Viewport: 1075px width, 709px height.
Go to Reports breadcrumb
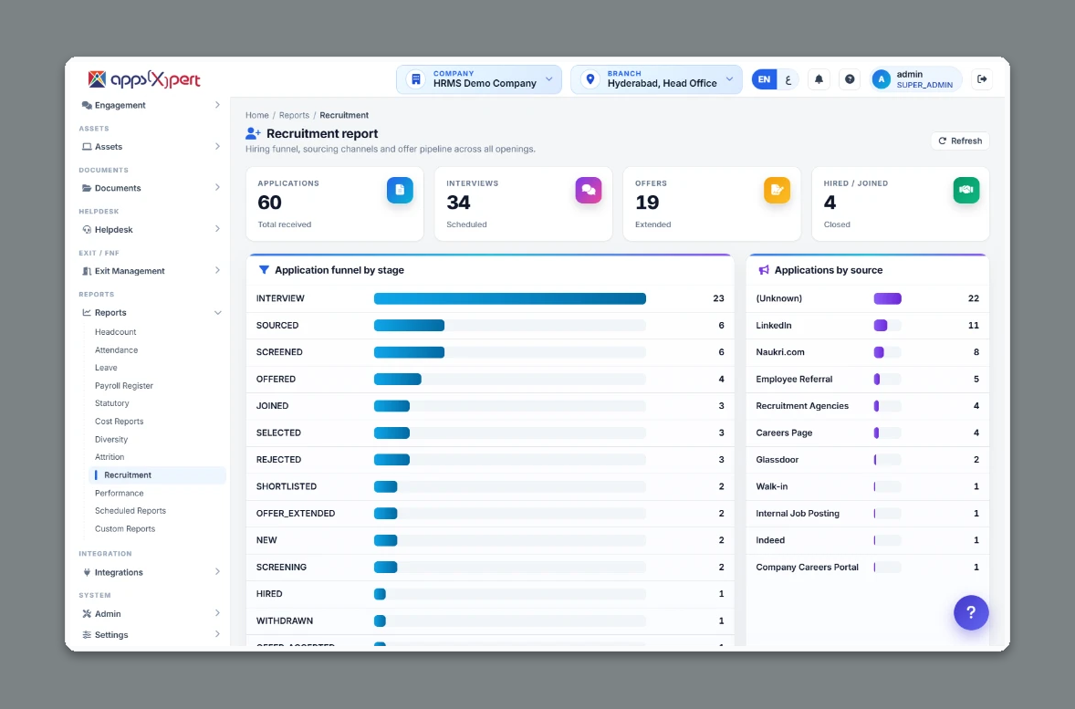pos(294,115)
